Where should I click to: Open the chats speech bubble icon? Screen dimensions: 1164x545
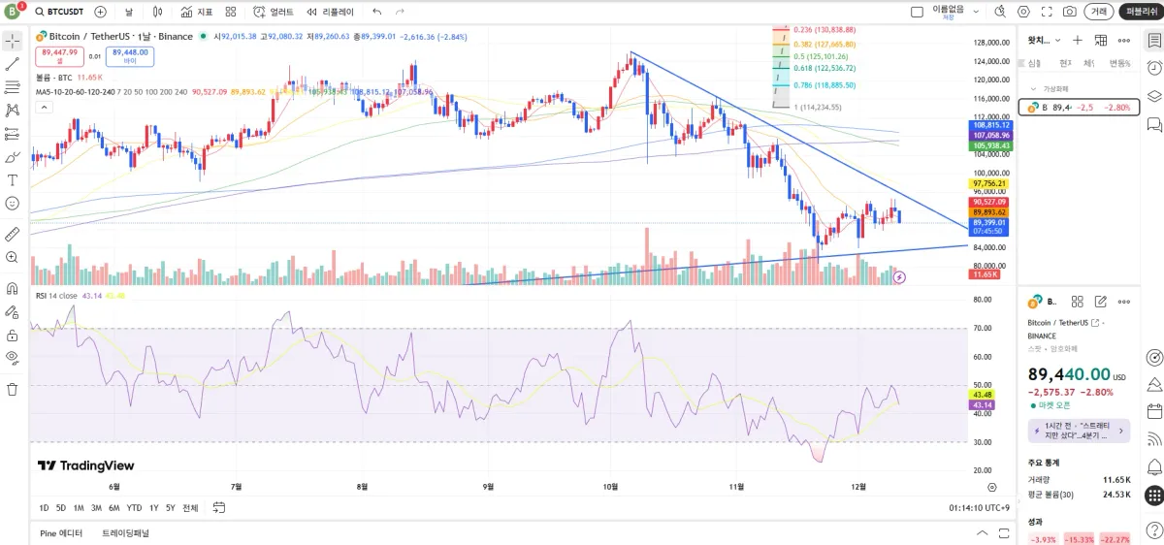(1153, 124)
